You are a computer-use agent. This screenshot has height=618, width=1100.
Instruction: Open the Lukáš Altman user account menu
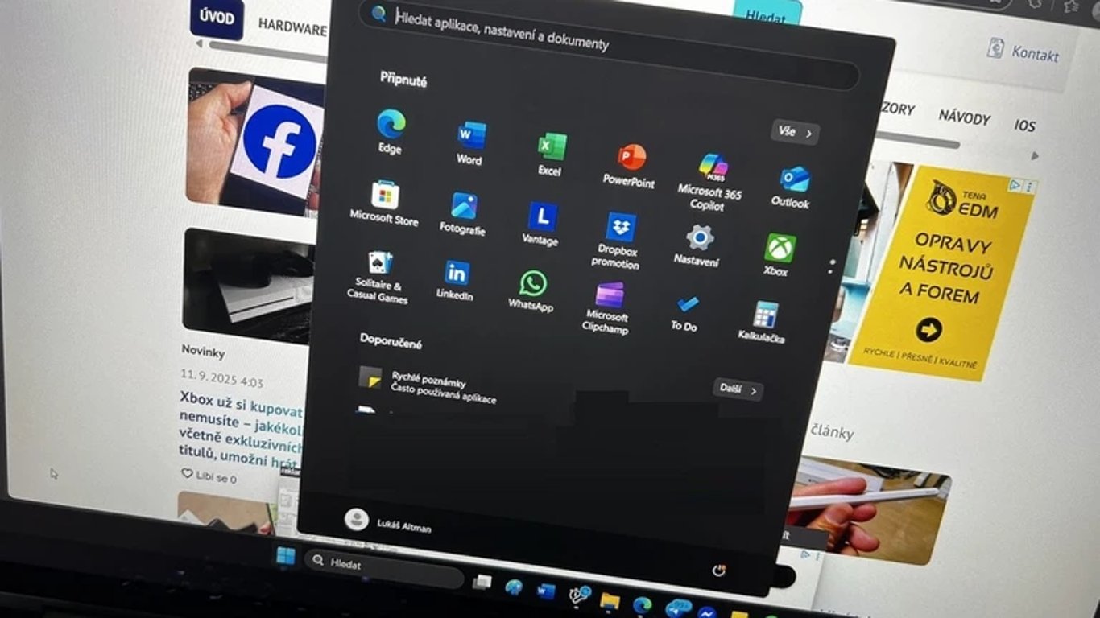[x=388, y=521]
